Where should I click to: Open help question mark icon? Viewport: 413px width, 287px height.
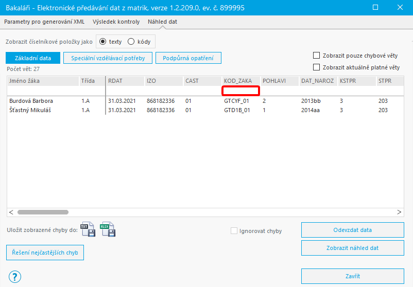click(x=15, y=277)
